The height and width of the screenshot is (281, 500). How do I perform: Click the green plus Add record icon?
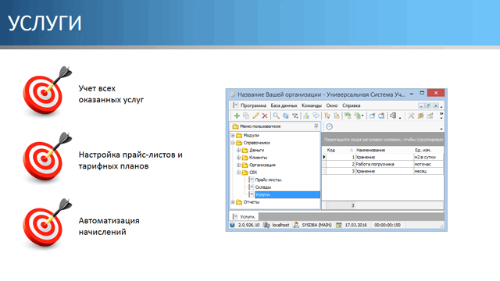237,116
